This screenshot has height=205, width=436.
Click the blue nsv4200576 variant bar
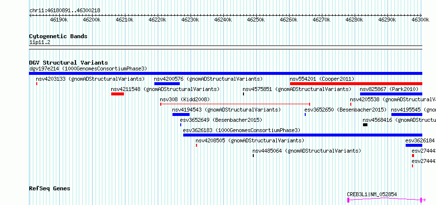coord(167,84)
